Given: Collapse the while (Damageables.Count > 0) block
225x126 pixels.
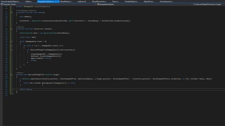Looking at the screenshot, I should coord(12,41).
